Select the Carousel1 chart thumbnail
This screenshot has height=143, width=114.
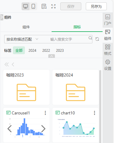click(x=26, y=128)
